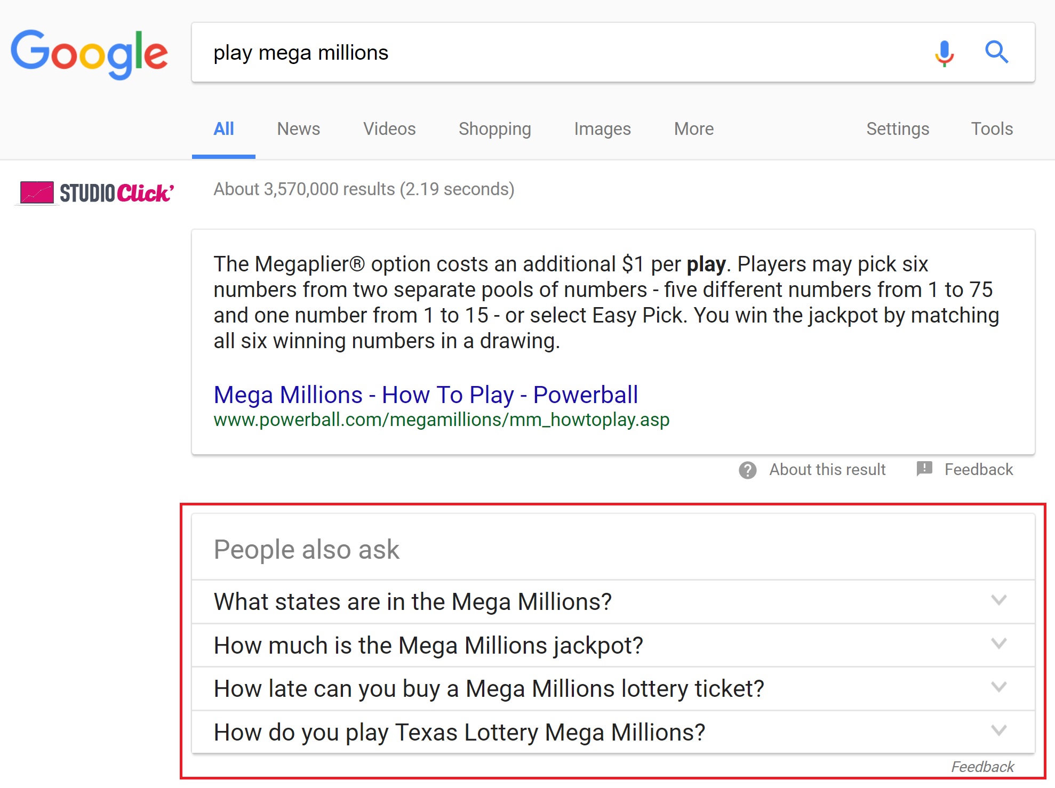Click Feedback next to About this result
This screenshot has height=788, width=1055.
coord(979,470)
